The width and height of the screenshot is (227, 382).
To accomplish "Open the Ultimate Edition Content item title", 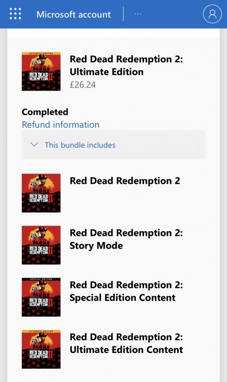I will point(126,343).
